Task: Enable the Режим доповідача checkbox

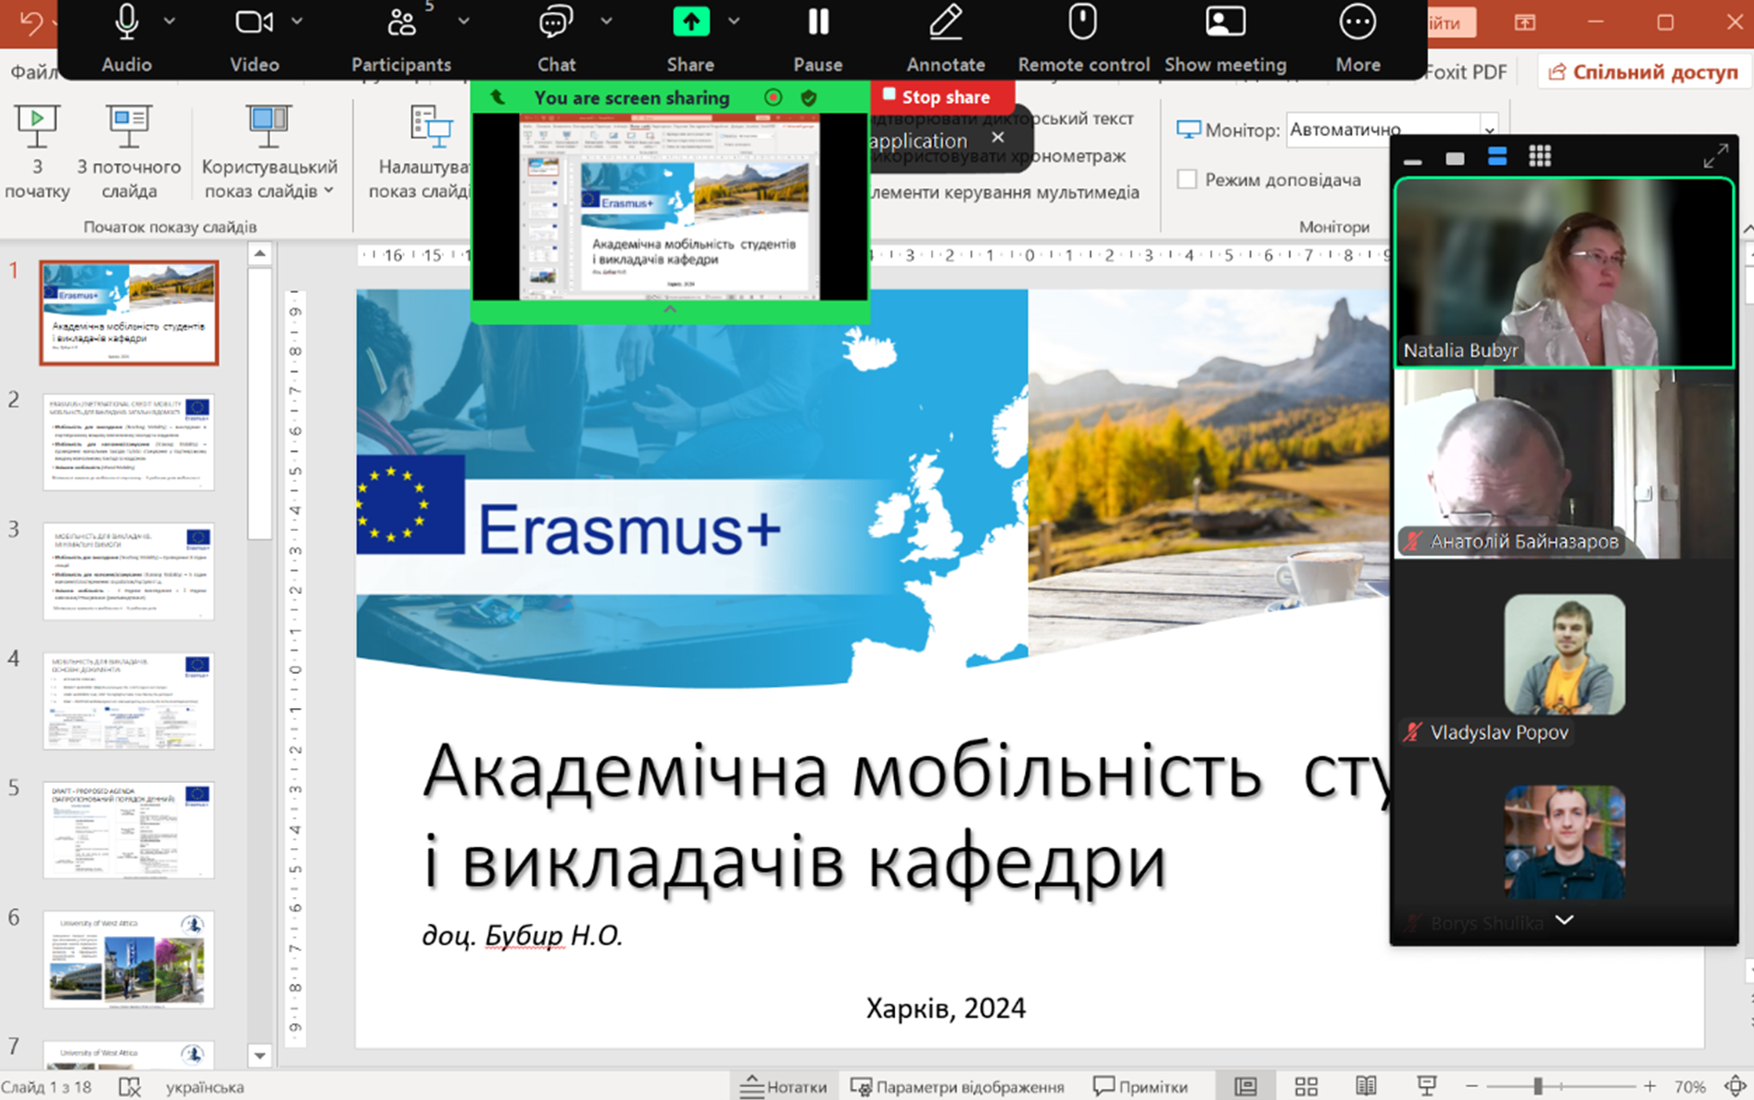Action: 1187,180
